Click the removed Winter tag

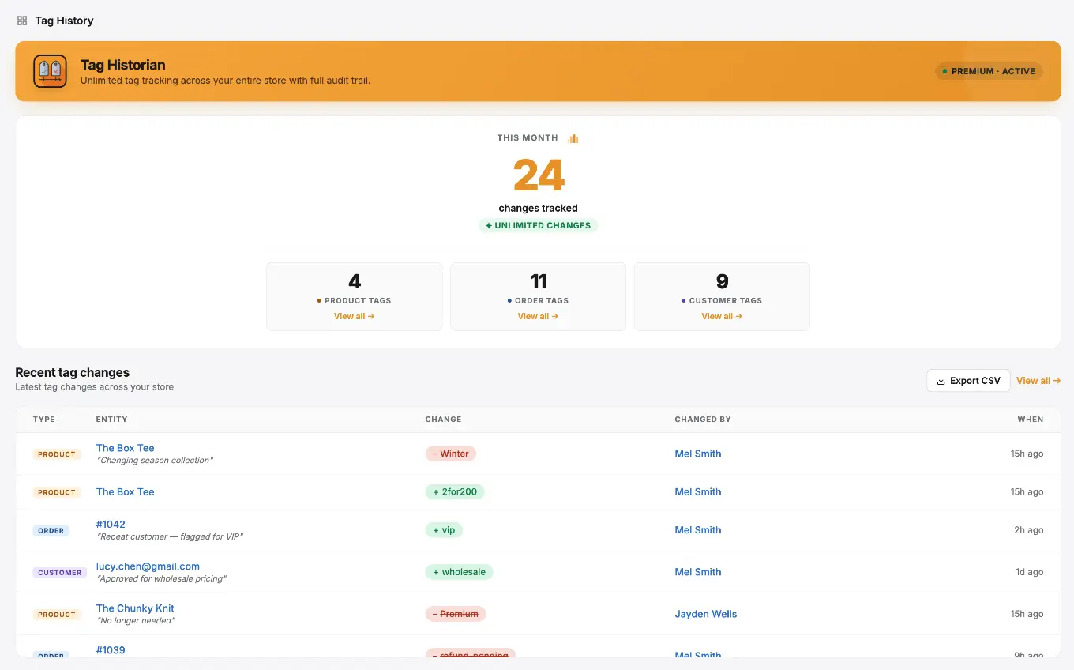(x=451, y=454)
